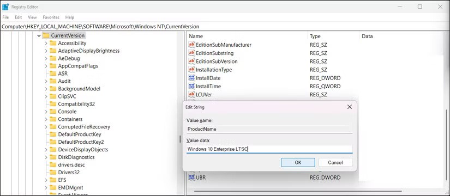Select the InstallTime QWORD value icon

tap(191, 86)
